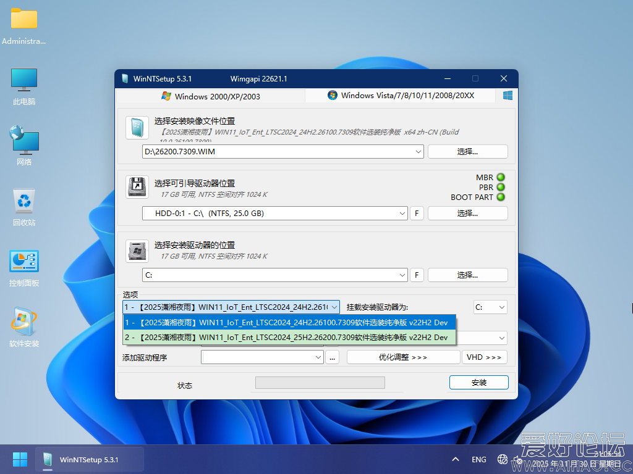Click the F button next to the boot drive
The height and width of the screenshot is (474, 633).
[x=417, y=213]
